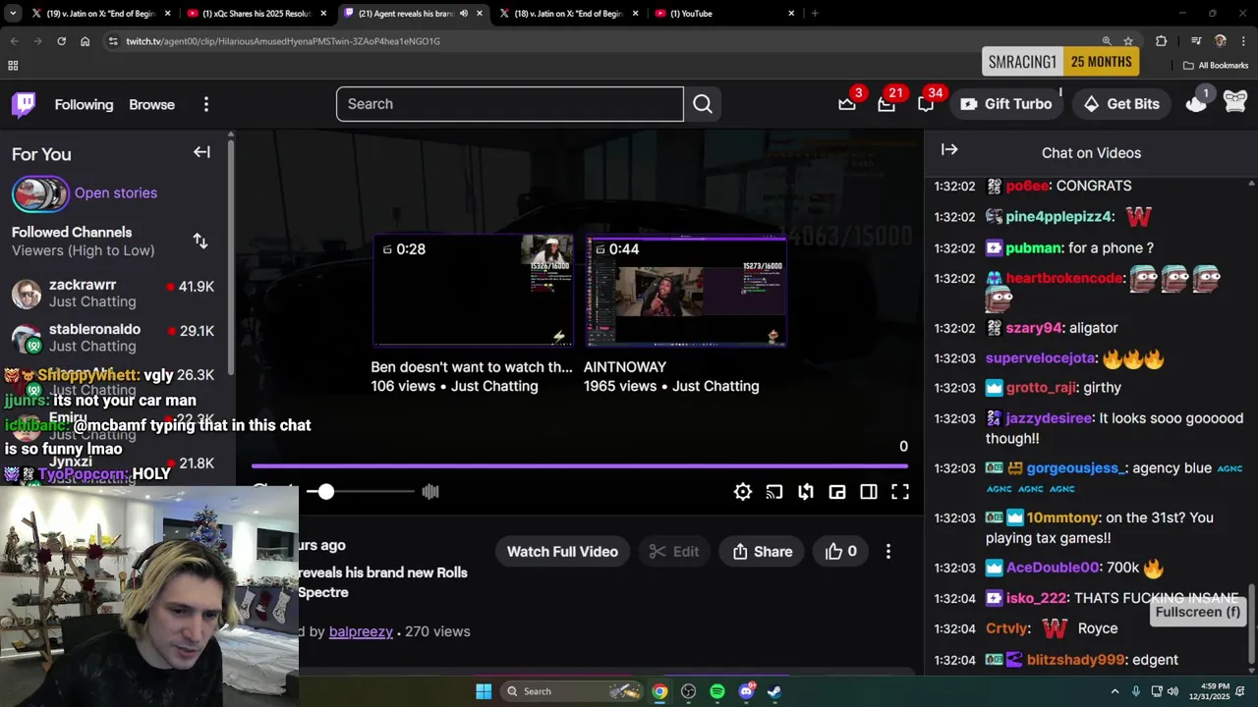Open Discord from the taskbar
1258x707 pixels.
pyautogui.click(x=746, y=691)
